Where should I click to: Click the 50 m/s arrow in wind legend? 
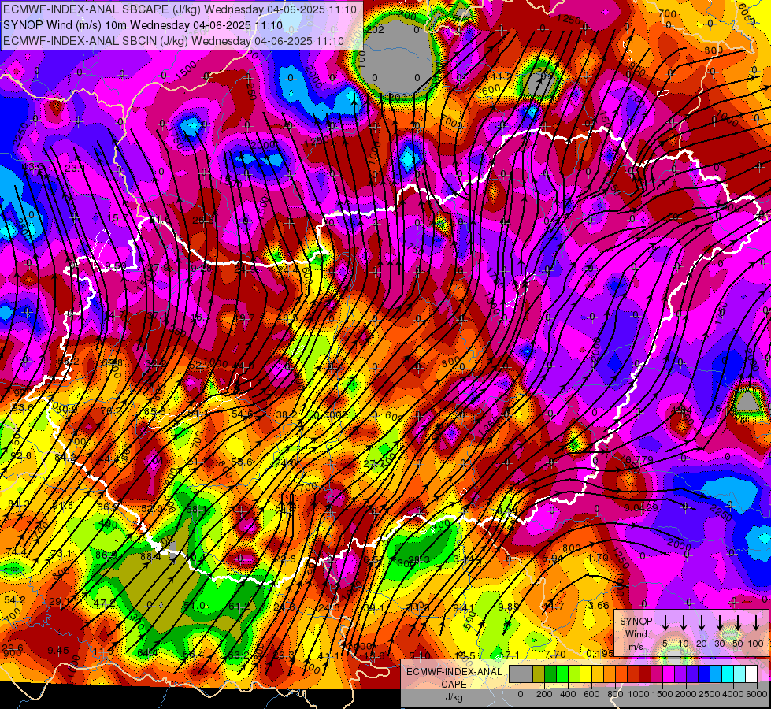[x=738, y=623]
